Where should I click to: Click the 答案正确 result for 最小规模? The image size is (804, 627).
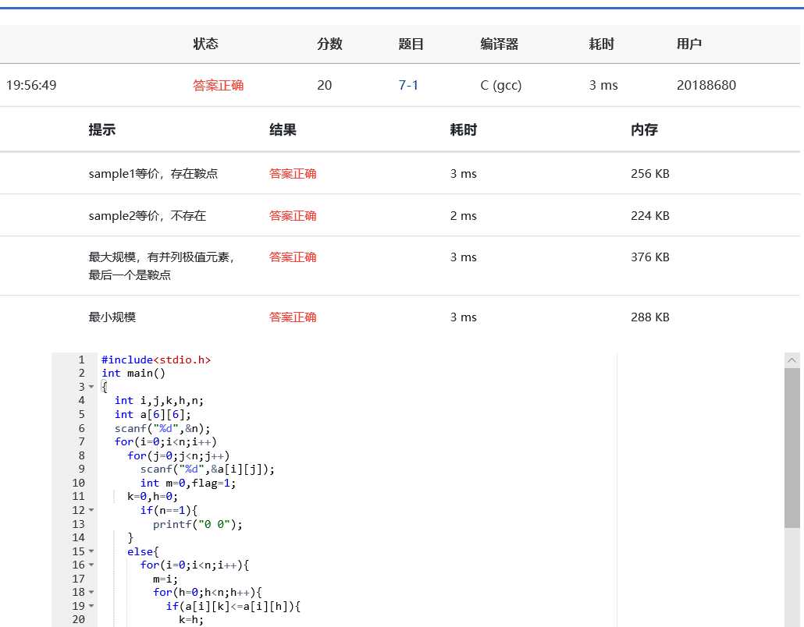point(293,317)
